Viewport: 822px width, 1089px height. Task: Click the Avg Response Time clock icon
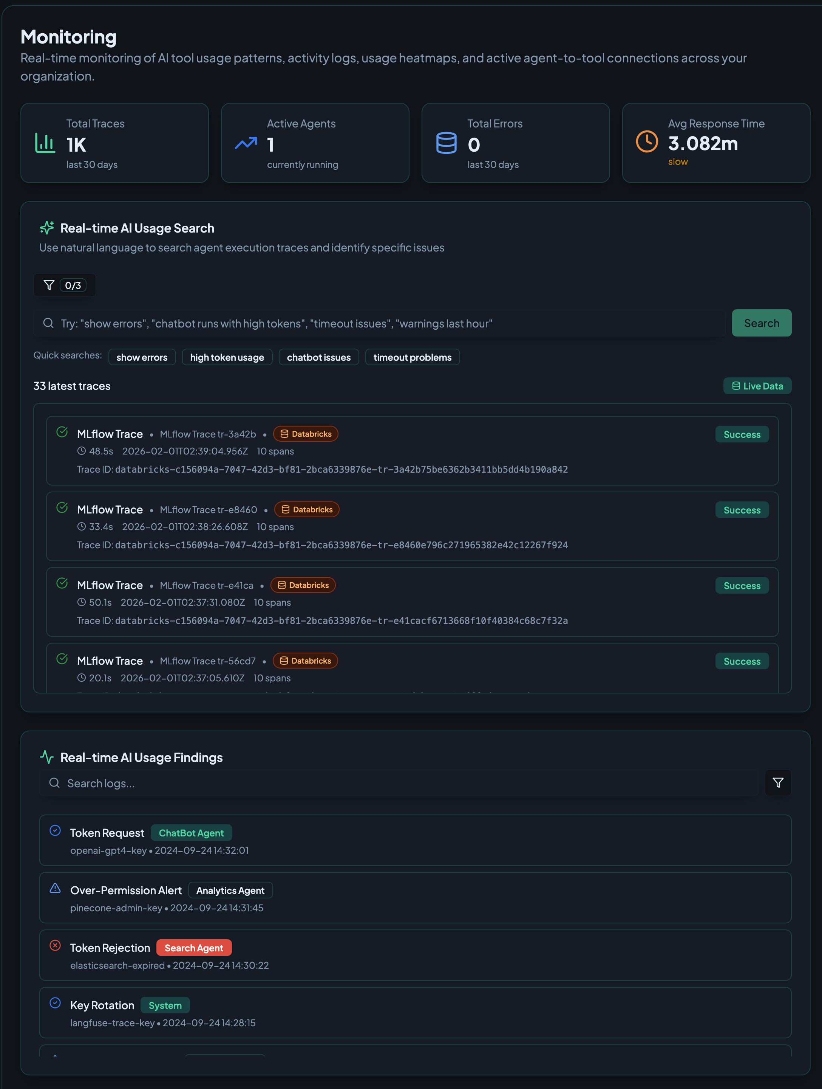click(647, 142)
